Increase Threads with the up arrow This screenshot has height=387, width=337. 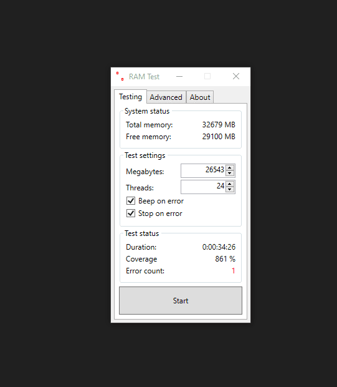coord(230,184)
